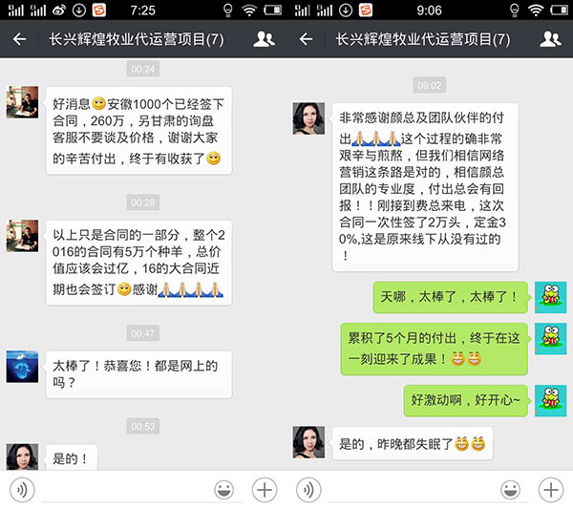
Task: Tap clock '9:06' in right status bar
Action: [430, 11]
